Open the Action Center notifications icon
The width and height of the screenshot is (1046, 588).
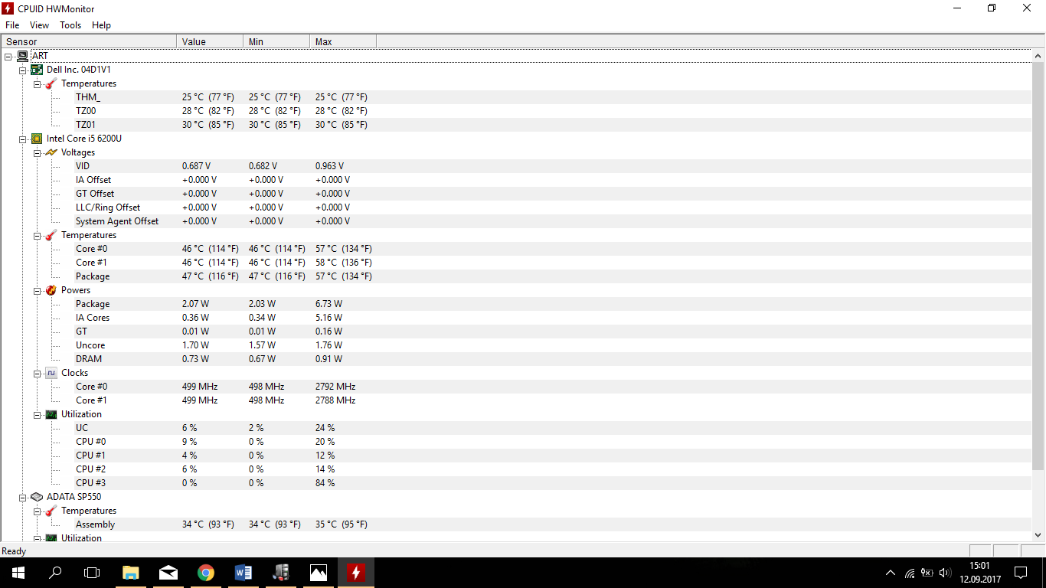coord(1021,573)
